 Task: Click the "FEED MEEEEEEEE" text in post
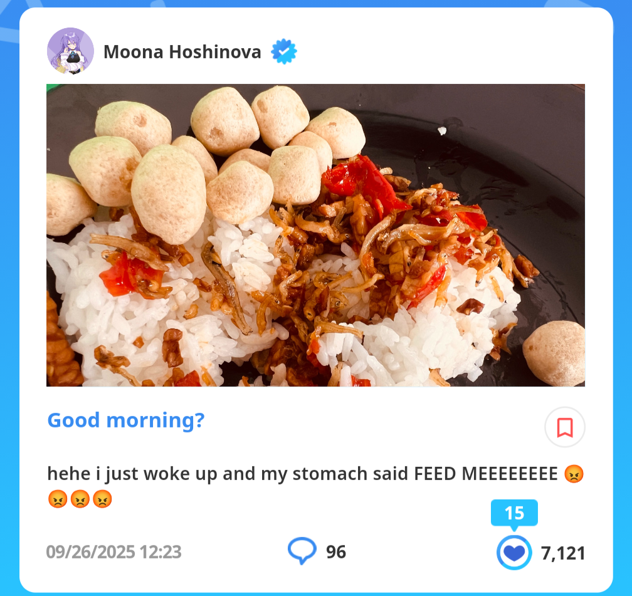[x=486, y=474]
